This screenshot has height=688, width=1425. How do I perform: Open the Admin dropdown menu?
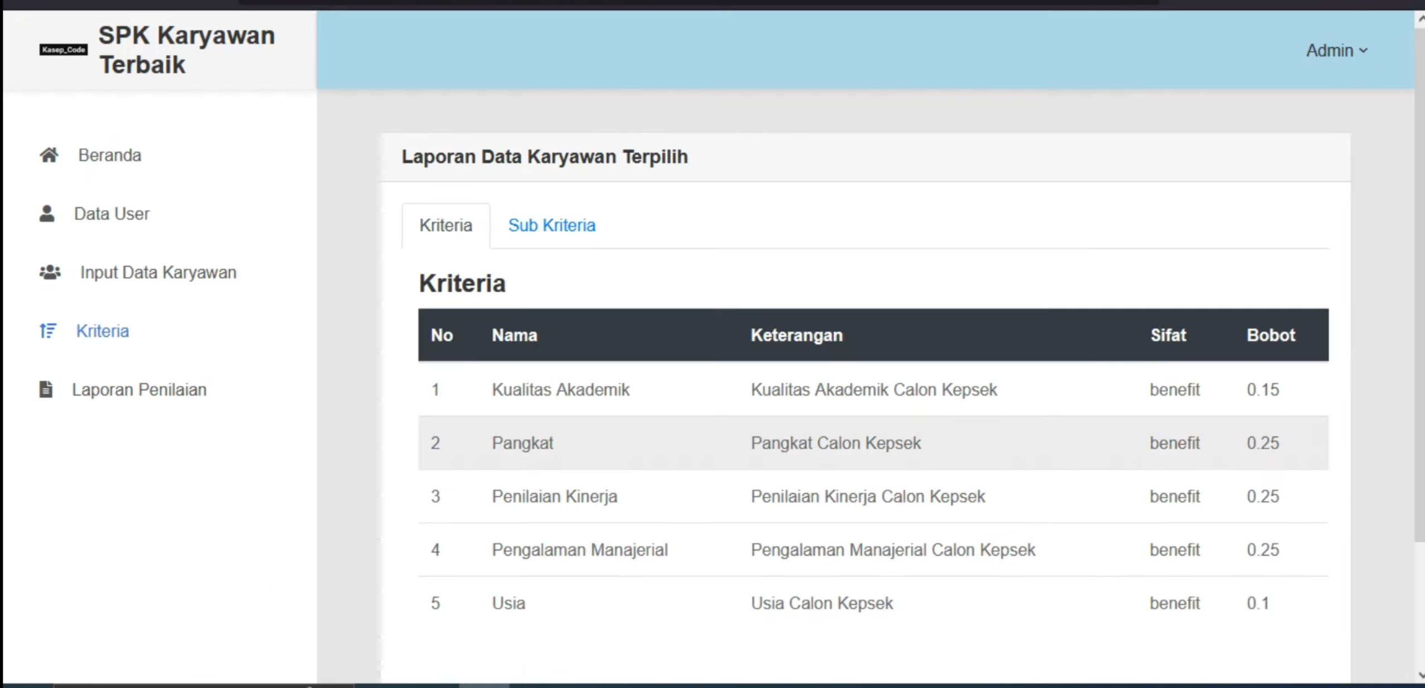pyautogui.click(x=1337, y=50)
